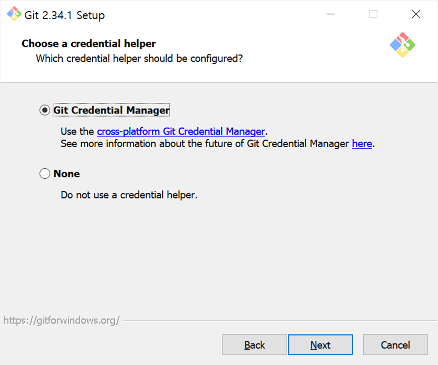Click the 'Choose a credential helper' heading
Image resolution: width=438 pixels, height=365 pixels.
[x=89, y=44]
